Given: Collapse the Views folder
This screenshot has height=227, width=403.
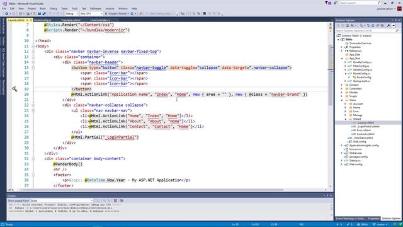Looking at the screenshot, I should point(342,100).
